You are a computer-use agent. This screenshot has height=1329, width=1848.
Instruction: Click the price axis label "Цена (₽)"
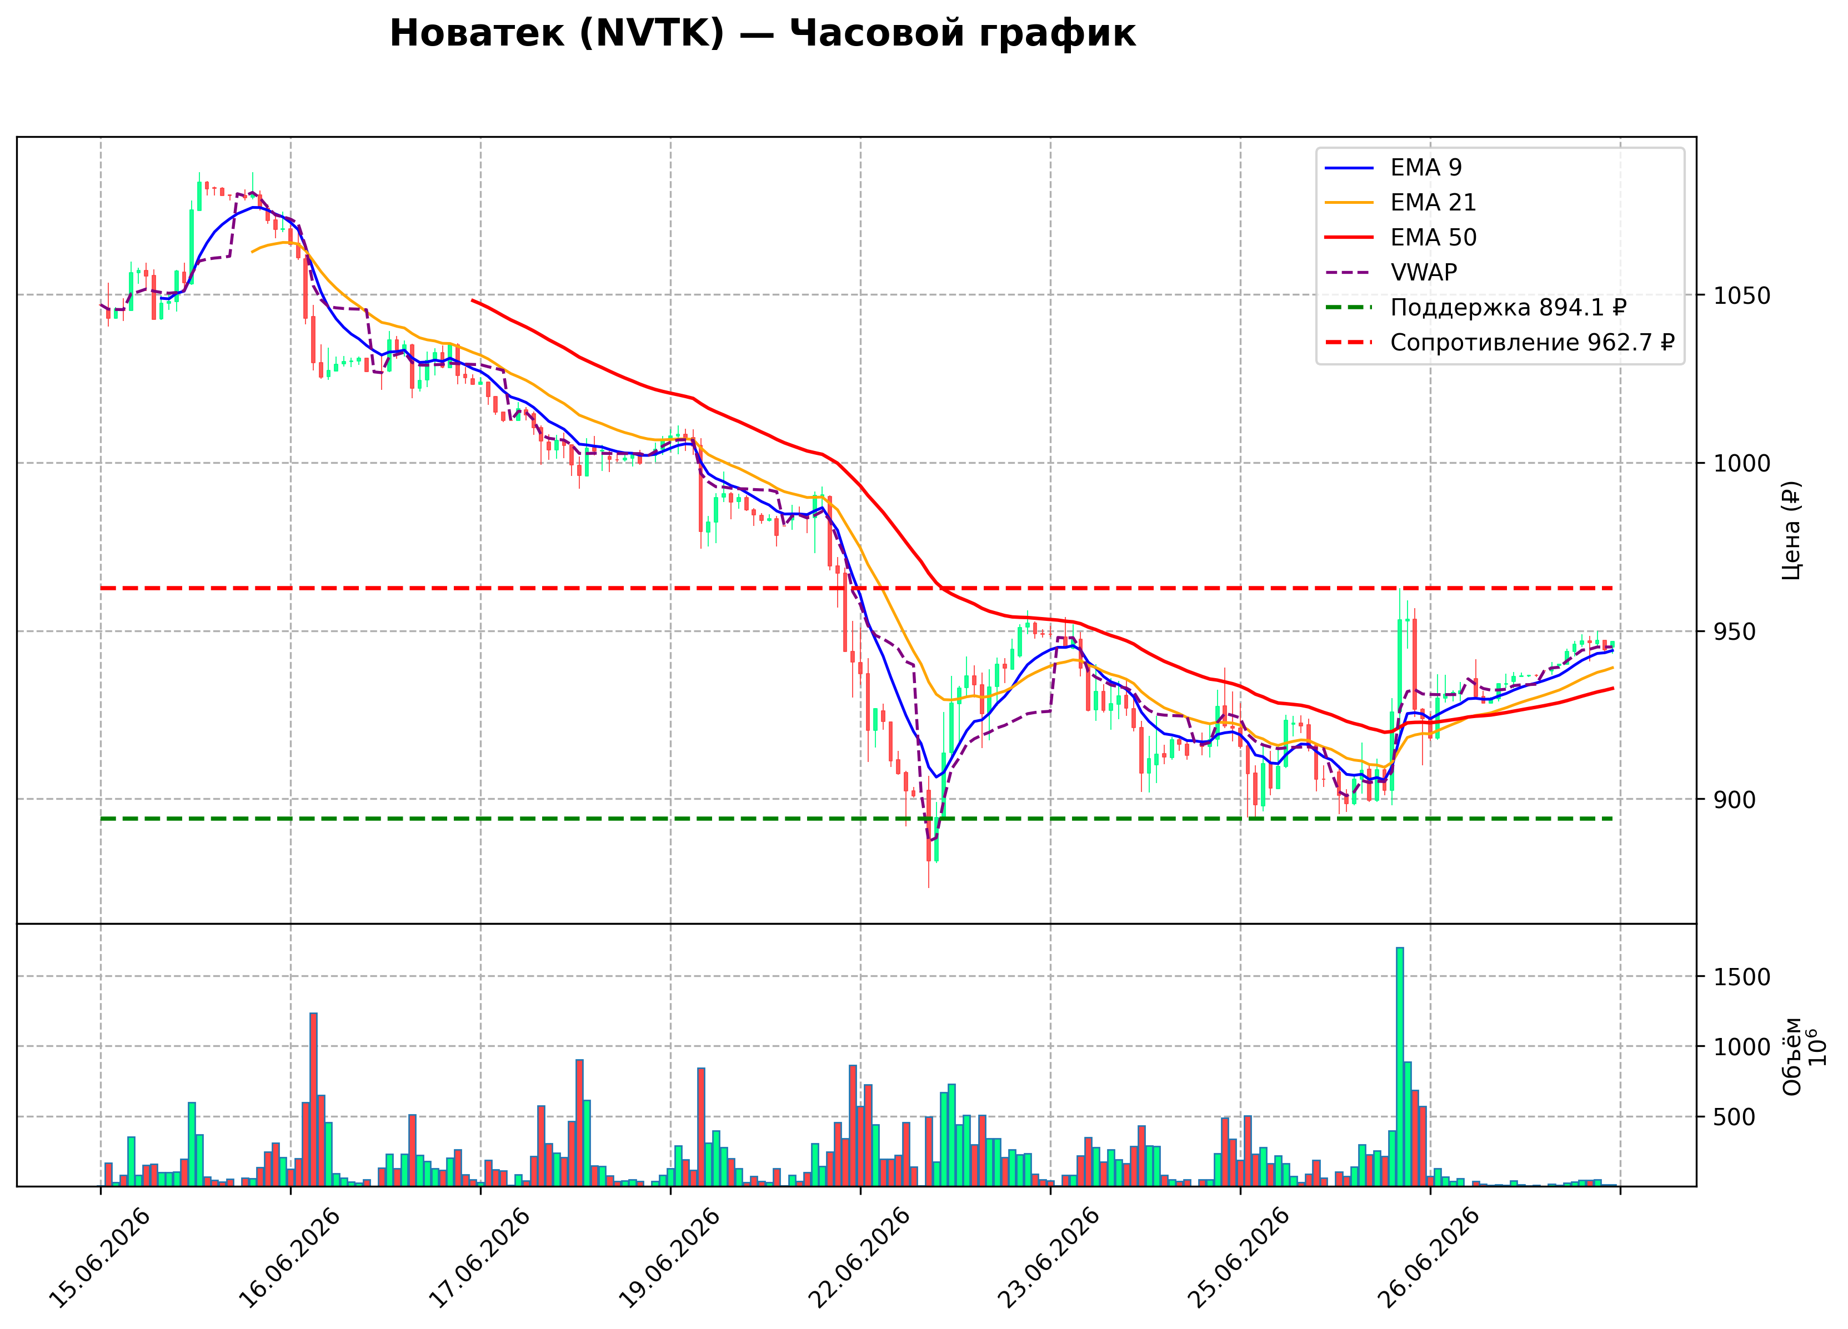click(x=1792, y=530)
